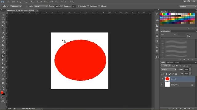Click the Tolerance input field
Viewport: 197px width, 110px height.
coord(74,6)
